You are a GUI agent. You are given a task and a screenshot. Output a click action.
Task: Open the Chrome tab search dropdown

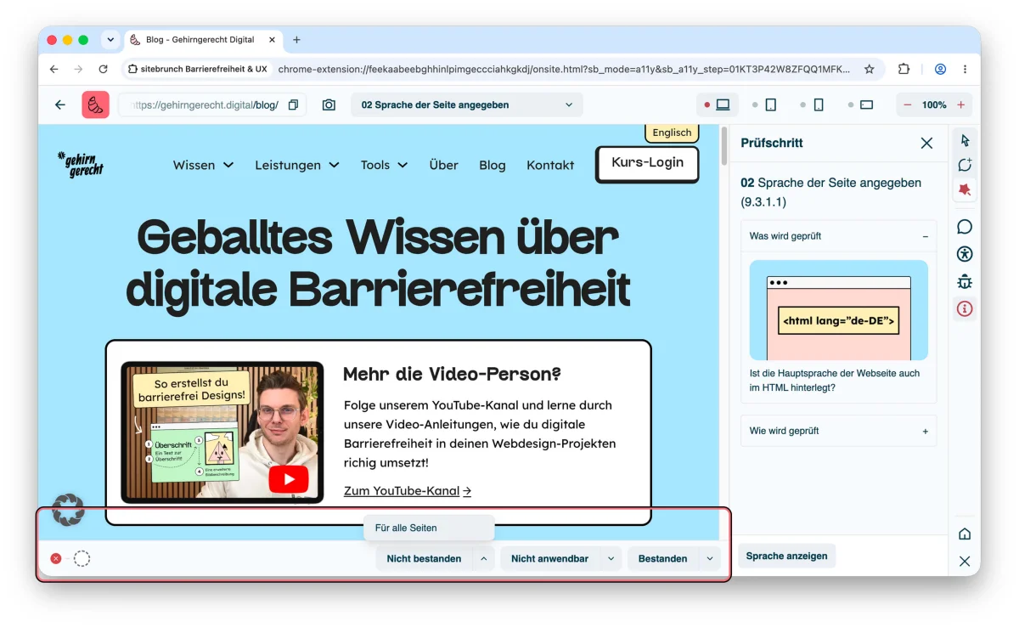110,40
